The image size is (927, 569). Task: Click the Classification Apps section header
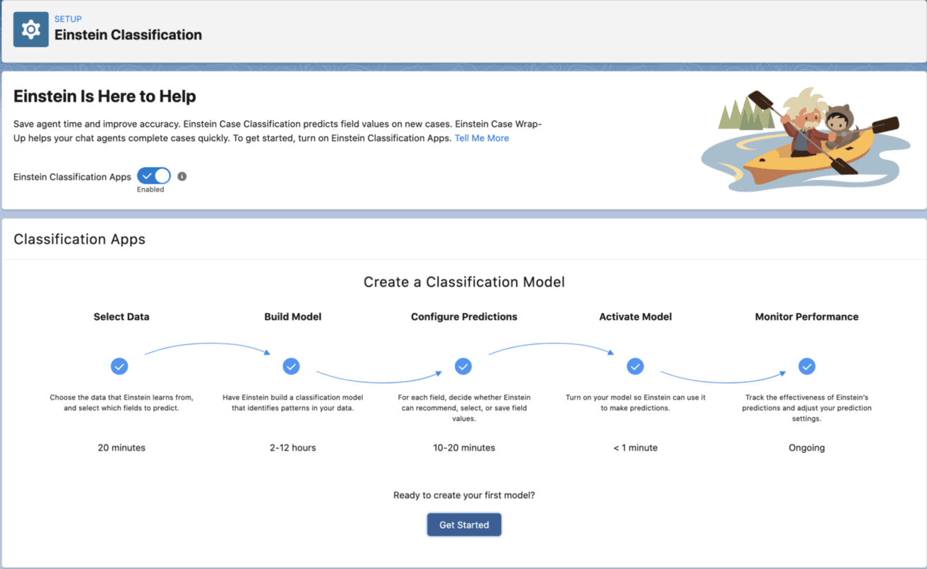tap(79, 239)
